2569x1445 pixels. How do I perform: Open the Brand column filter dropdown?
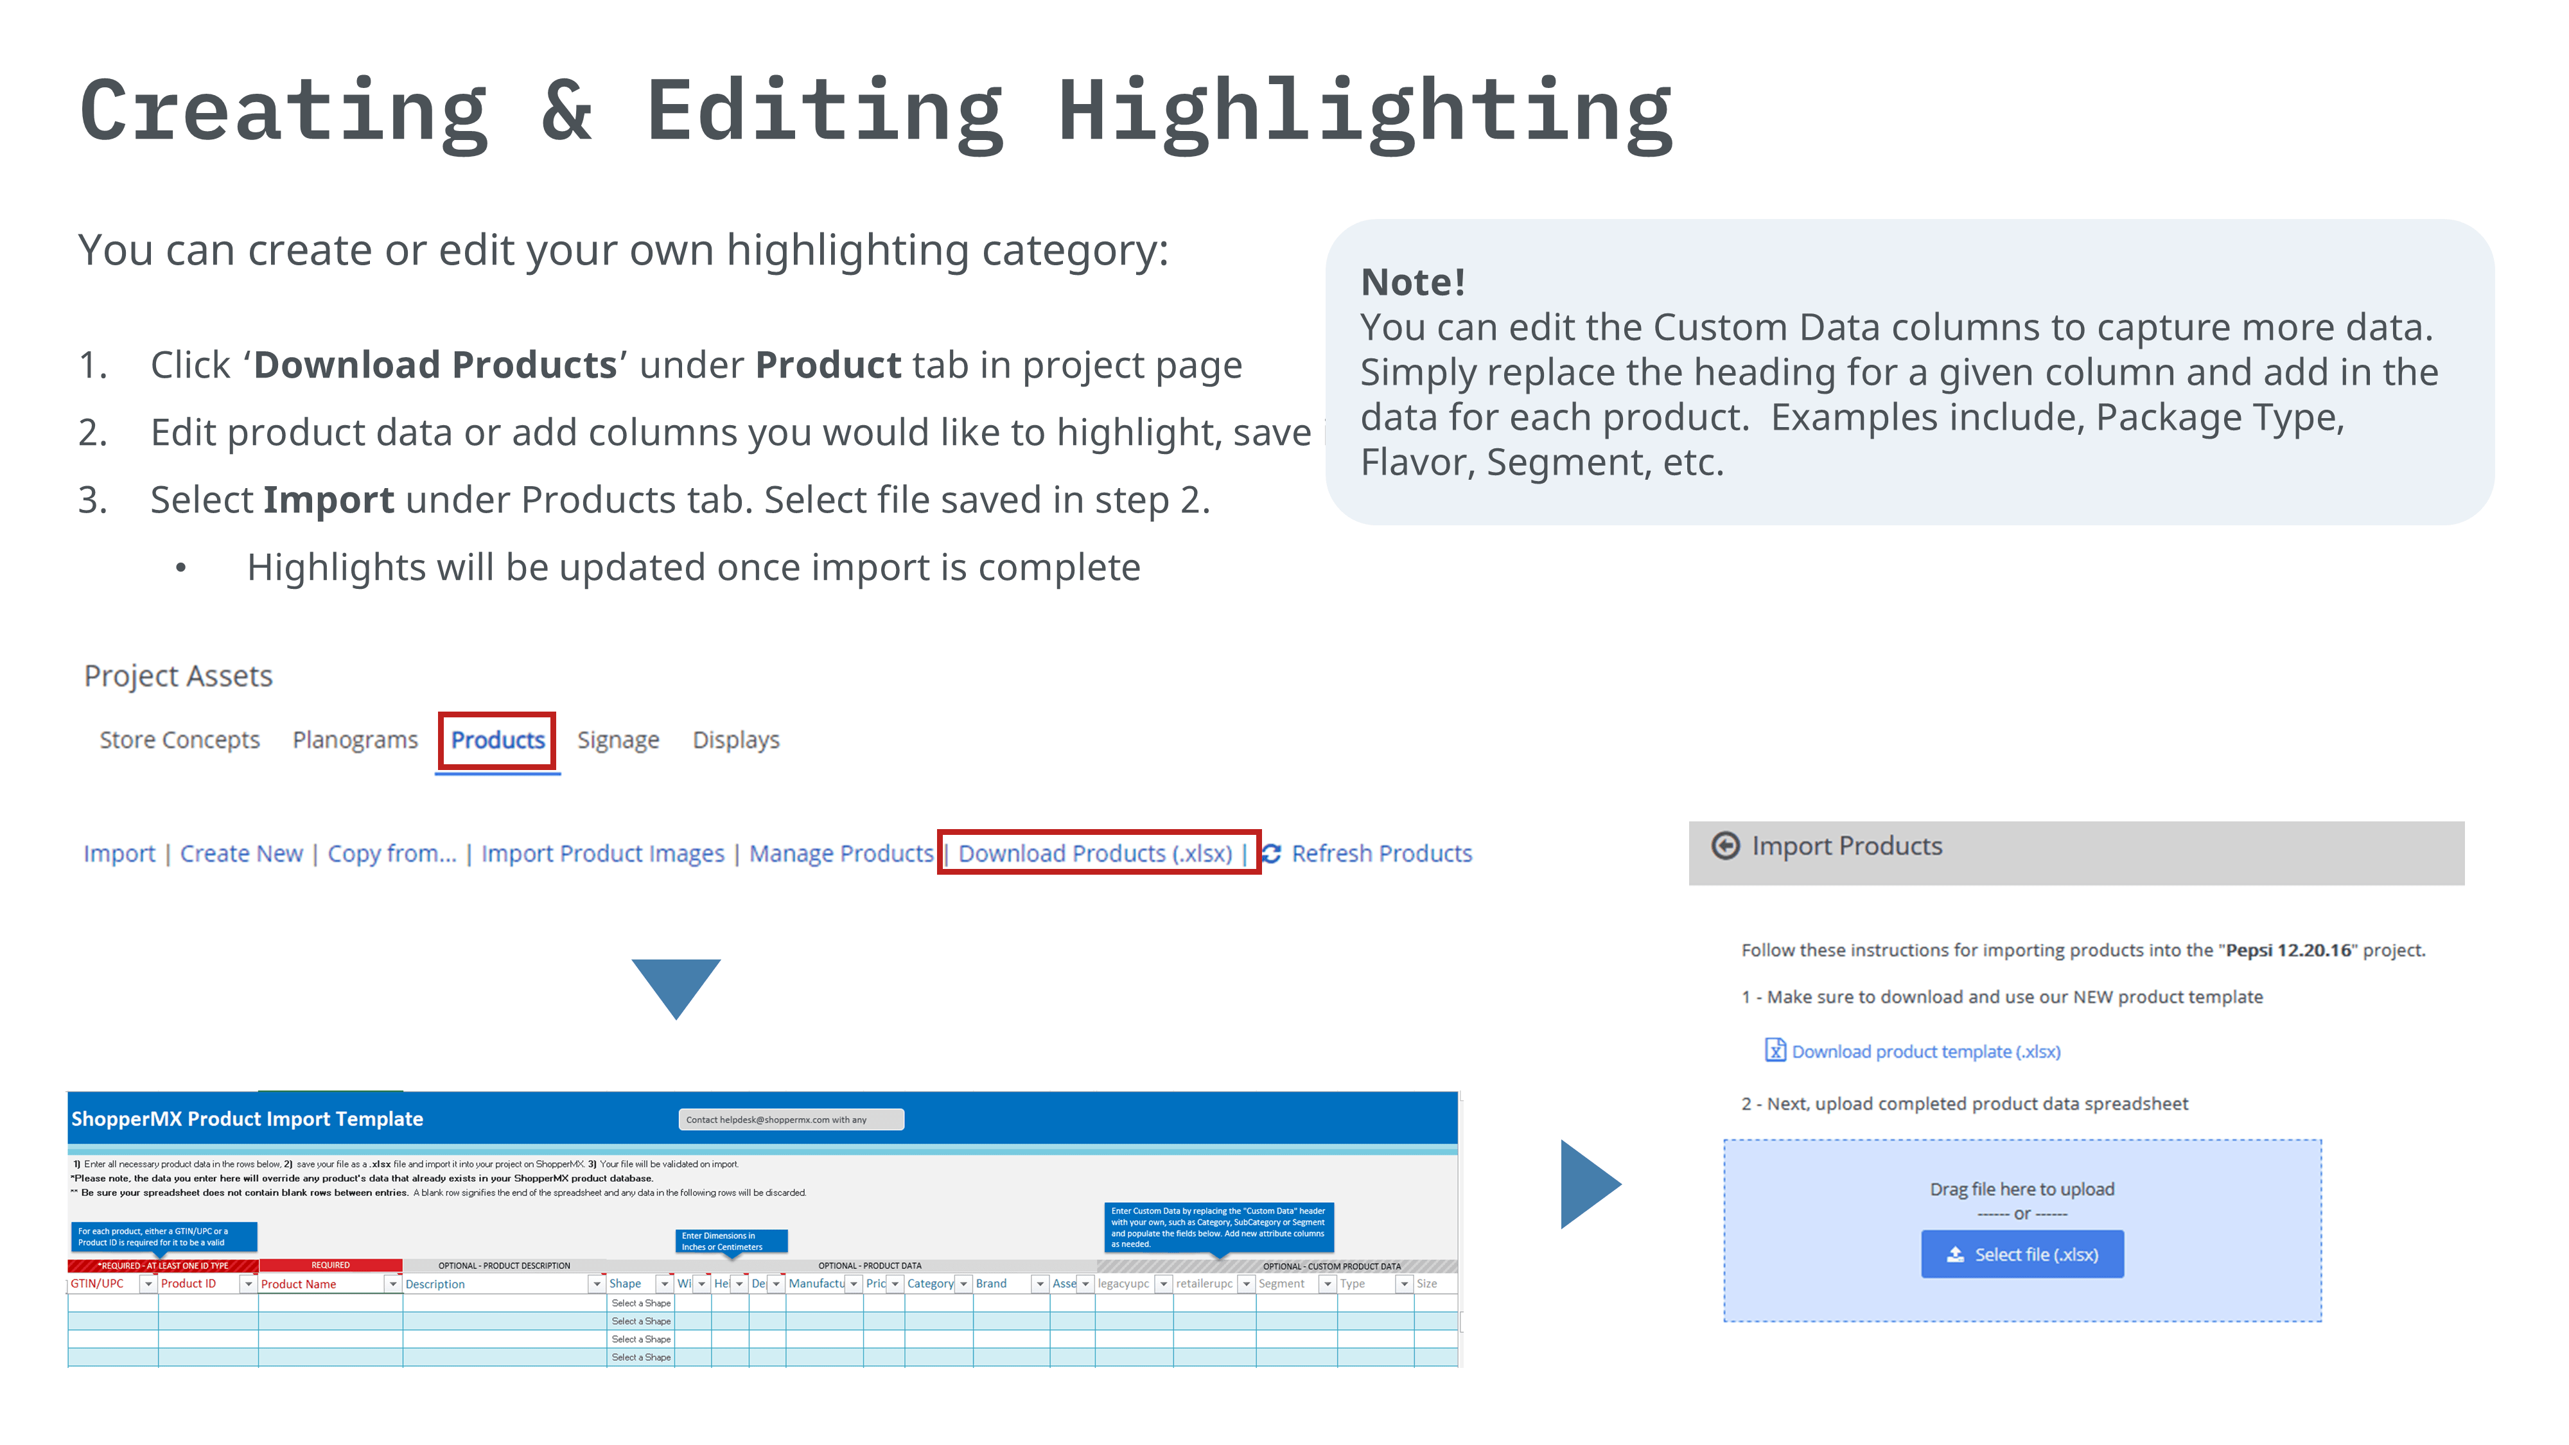(x=1039, y=1284)
